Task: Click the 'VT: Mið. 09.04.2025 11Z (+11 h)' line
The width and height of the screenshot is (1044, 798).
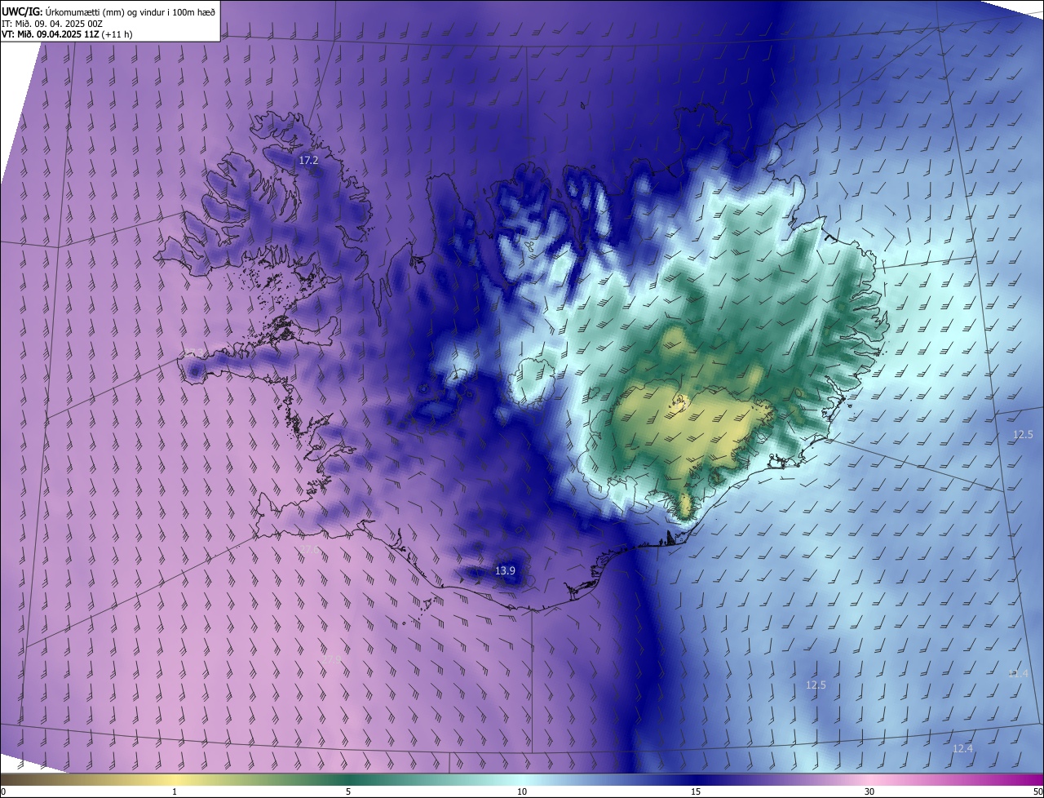Action: (68, 33)
